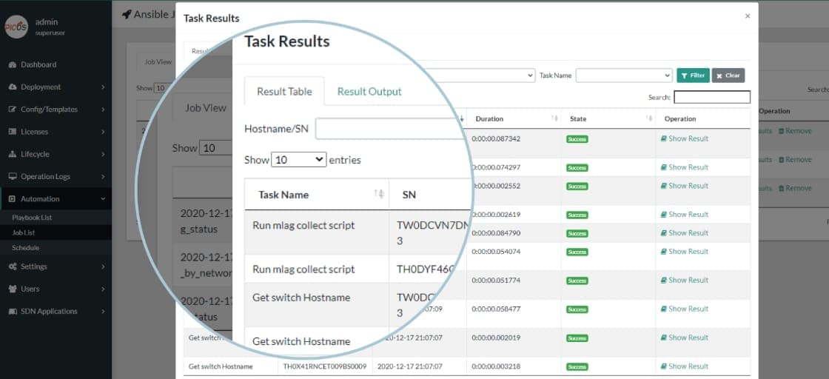Click Success badge for 0:00:00.087342 row
Screen dimensions: 829x379
(577, 139)
